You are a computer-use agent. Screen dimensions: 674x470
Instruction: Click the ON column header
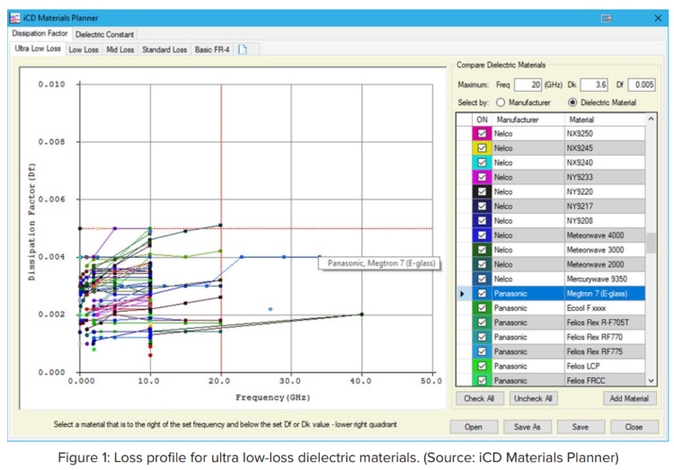482,120
